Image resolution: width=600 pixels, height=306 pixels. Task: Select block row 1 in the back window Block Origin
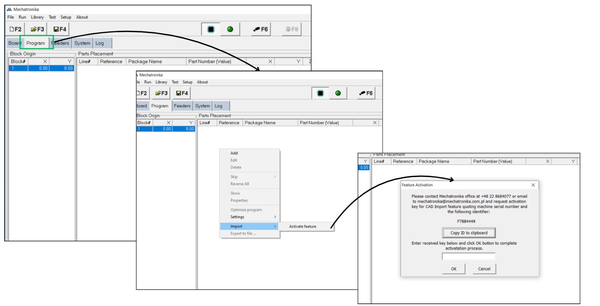pyautogui.click(x=41, y=68)
